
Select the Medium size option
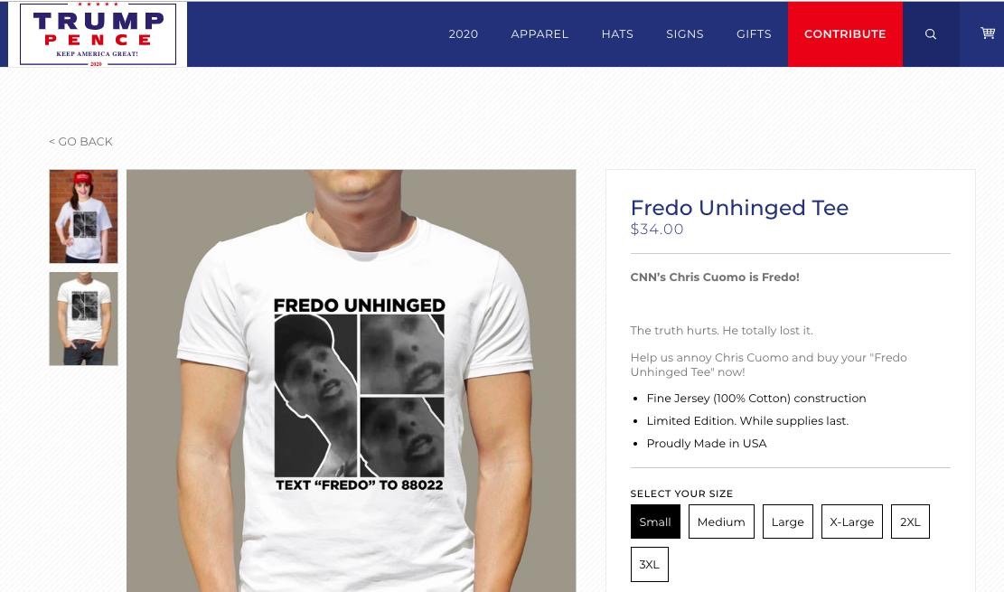pyautogui.click(x=721, y=522)
